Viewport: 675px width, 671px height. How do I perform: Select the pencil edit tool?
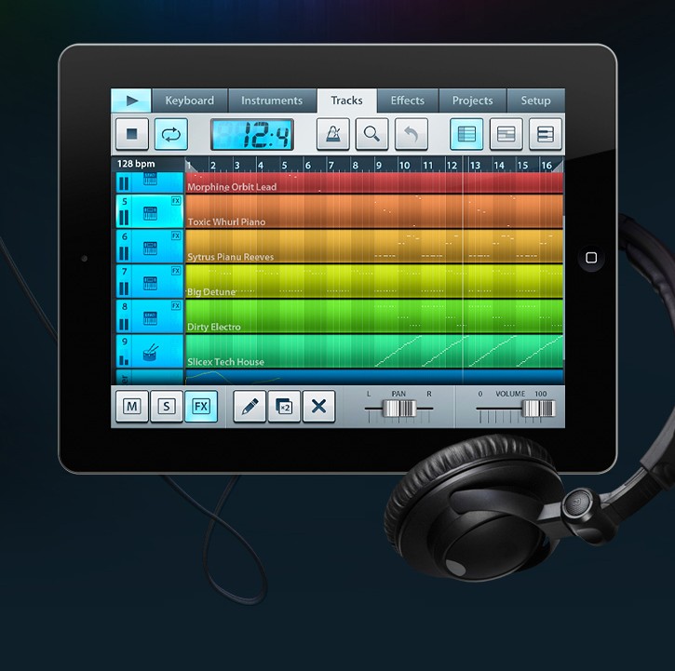pyautogui.click(x=250, y=407)
